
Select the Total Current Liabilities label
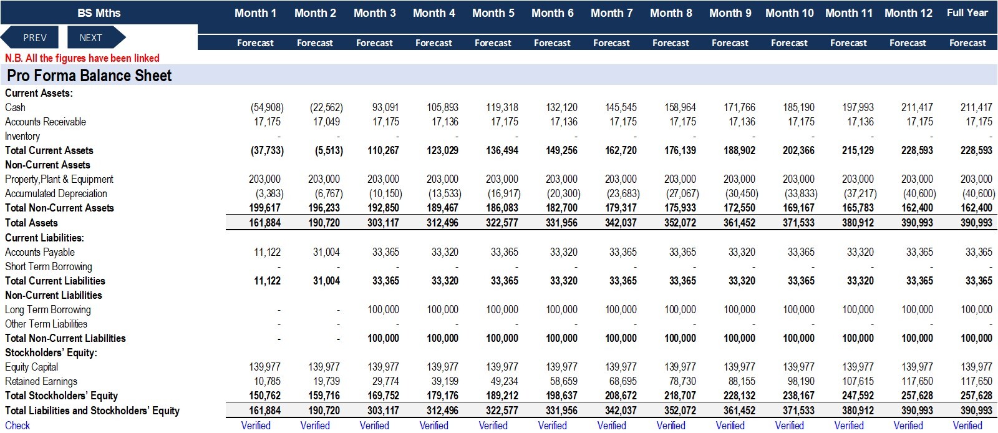point(55,281)
